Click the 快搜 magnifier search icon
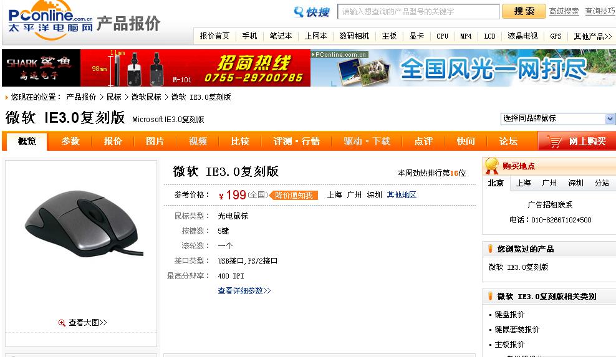The image size is (616, 357). [x=299, y=12]
